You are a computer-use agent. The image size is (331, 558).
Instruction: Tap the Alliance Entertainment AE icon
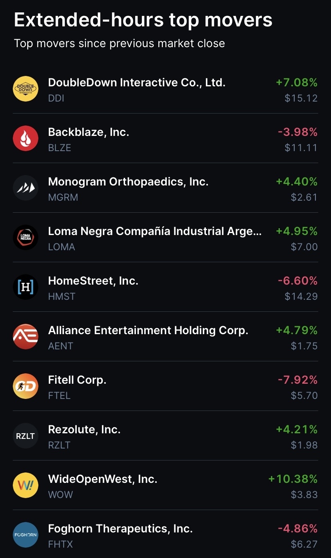[26, 337]
